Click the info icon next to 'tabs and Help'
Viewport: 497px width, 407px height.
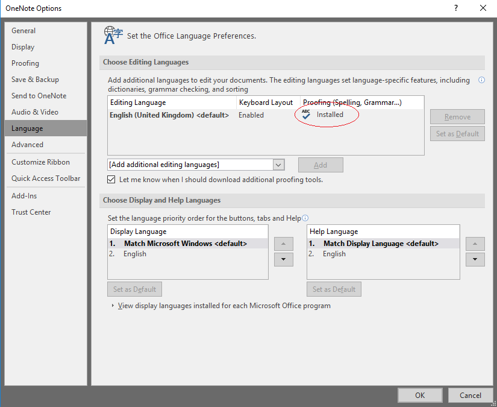305,218
